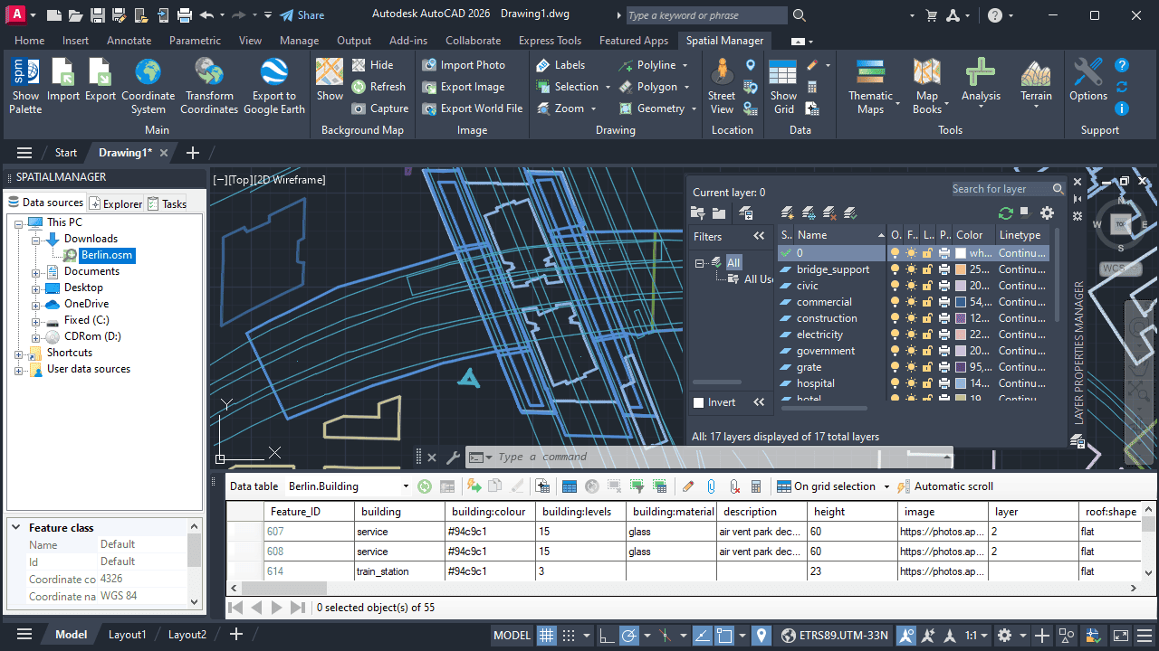Image resolution: width=1159 pixels, height=651 pixels.
Task: Switch to the Express Tools ribbon tab
Action: tap(550, 41)
